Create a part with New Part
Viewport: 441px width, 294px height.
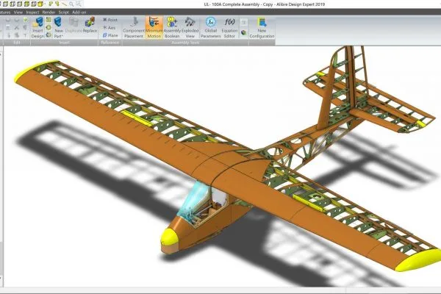[x=58, y=27]
